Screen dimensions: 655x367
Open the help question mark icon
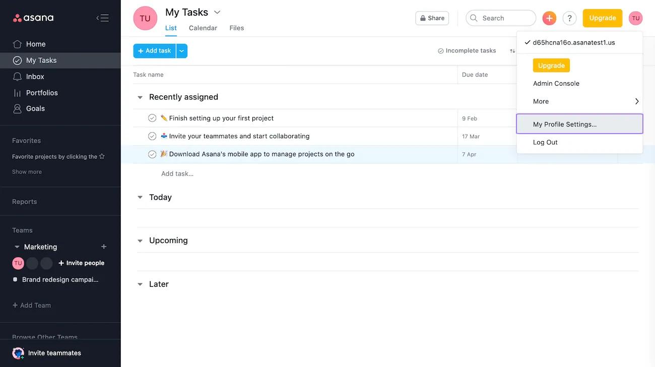click(569, 18)
